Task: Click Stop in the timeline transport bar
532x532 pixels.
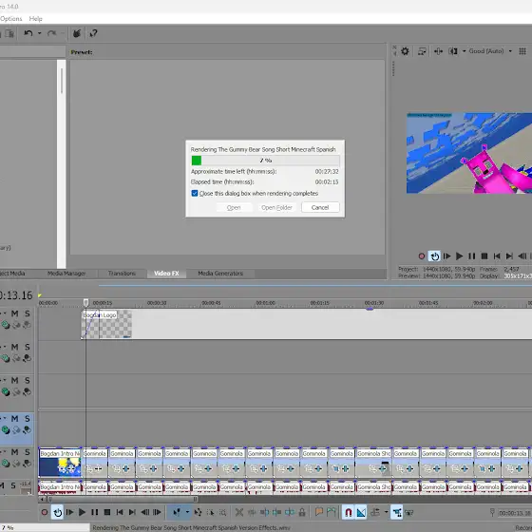Action: point(107,512)
